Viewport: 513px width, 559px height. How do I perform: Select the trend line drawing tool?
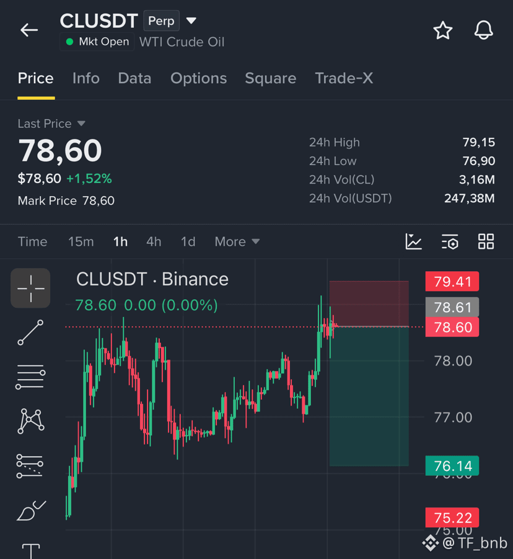[x=30, y=333]
